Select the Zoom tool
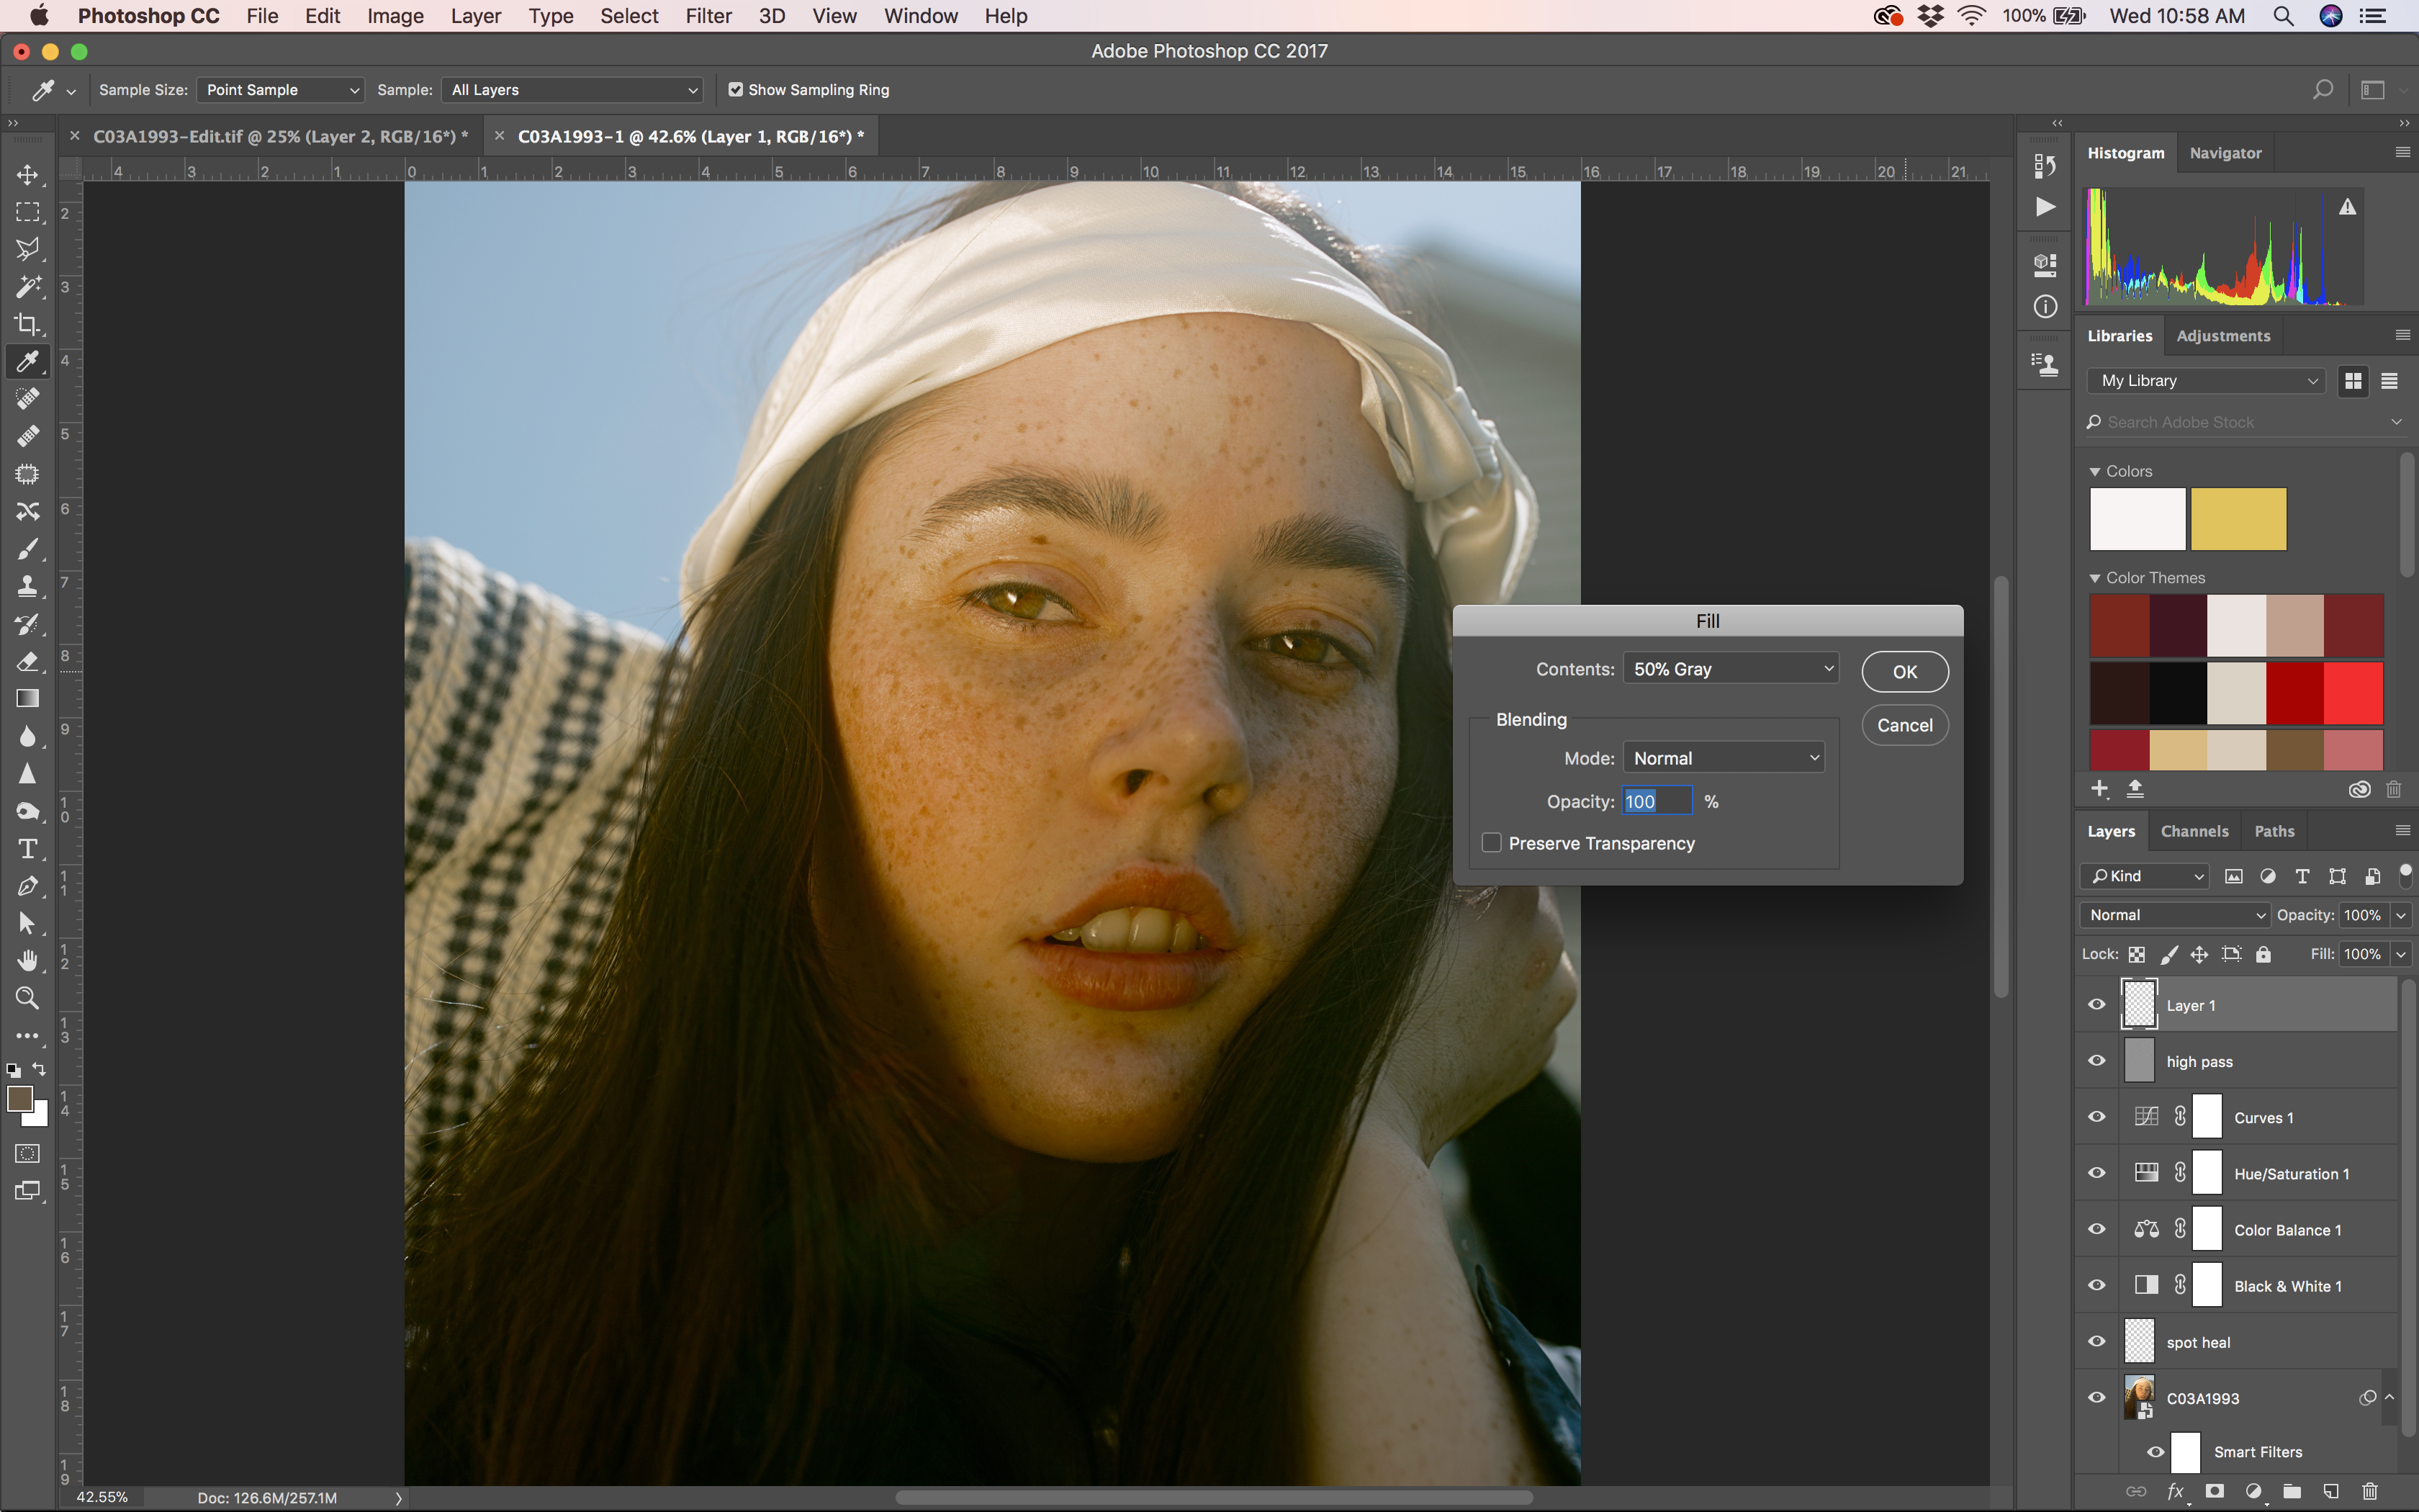The image size is (2419, 1512). [x=28, y=998]
